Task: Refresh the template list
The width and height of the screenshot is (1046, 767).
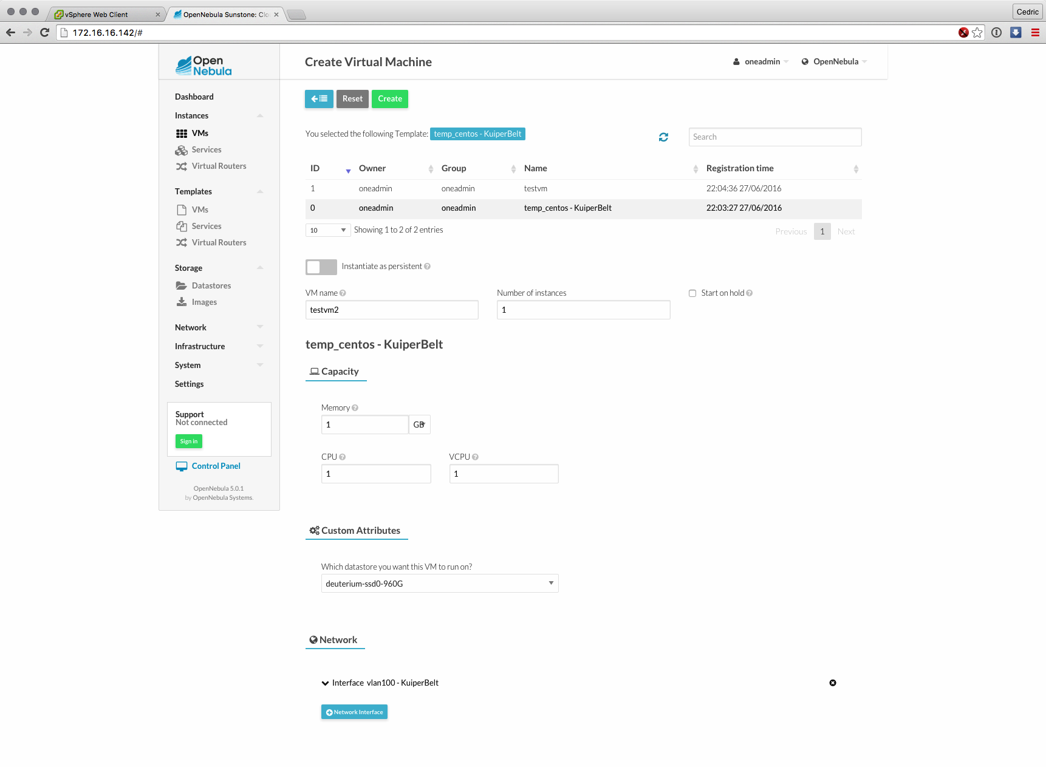Action: [x=663, y=137]
